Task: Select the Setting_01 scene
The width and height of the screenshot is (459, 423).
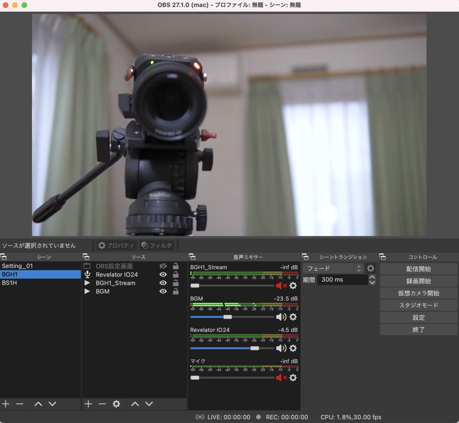Action: pos(18,266)
